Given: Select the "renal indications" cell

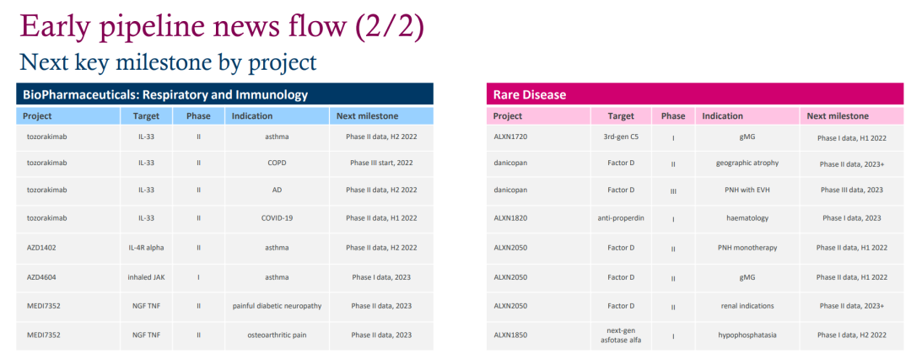Looking at the screenshot, I should (747, 306).
